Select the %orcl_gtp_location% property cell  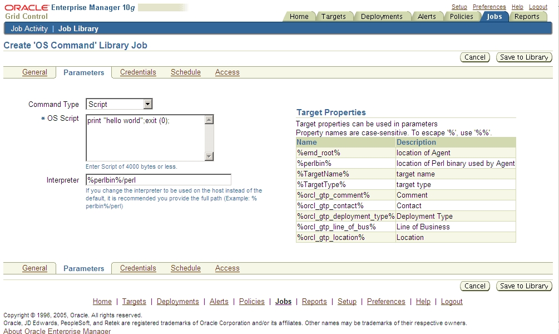(346, 237)
